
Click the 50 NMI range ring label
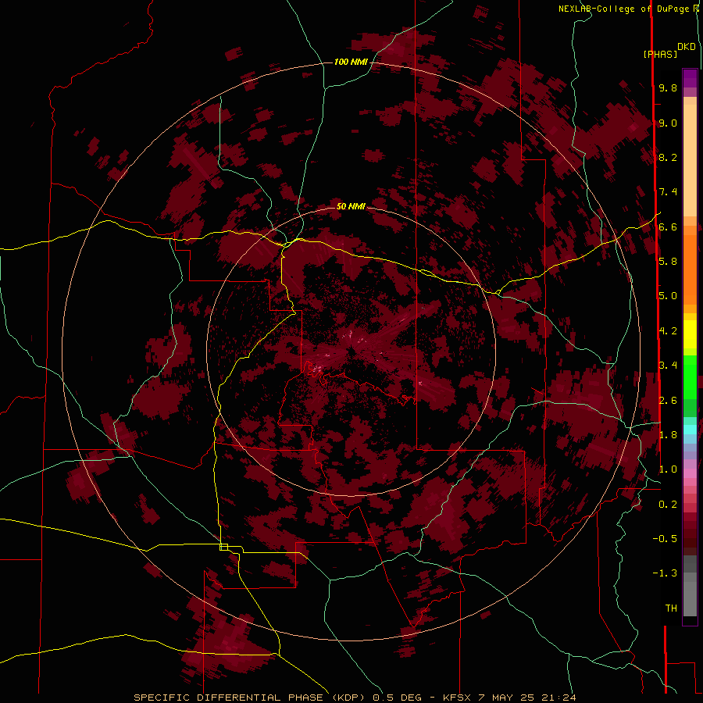click(x=351, y=206)
